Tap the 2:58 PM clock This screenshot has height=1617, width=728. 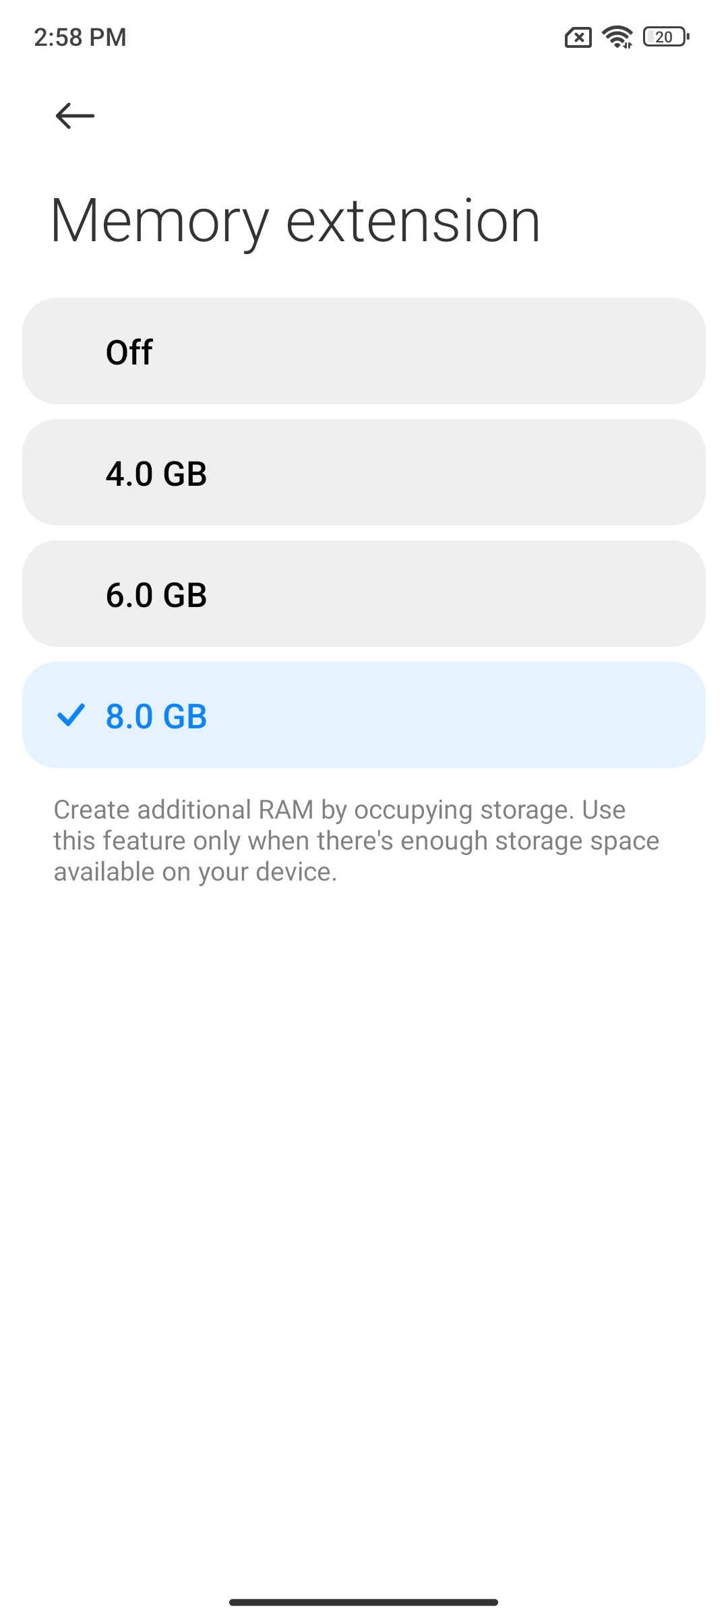coord(80,37)
